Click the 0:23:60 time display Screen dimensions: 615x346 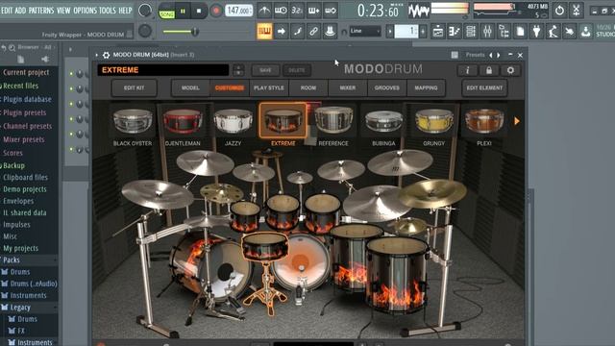point(378,11)
